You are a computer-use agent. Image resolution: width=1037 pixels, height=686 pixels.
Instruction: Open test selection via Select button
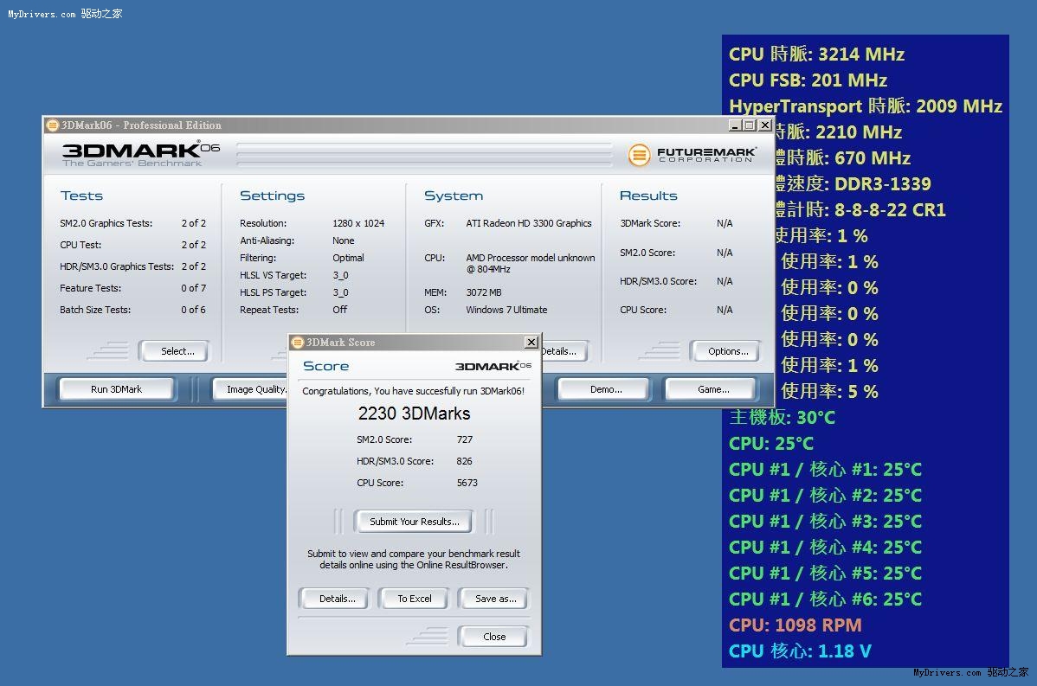tap(177, 351)
